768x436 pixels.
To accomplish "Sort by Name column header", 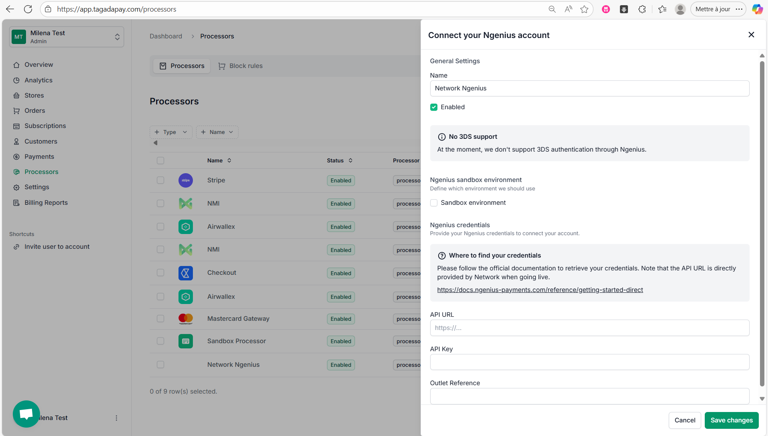I will [x=219, y=160].
